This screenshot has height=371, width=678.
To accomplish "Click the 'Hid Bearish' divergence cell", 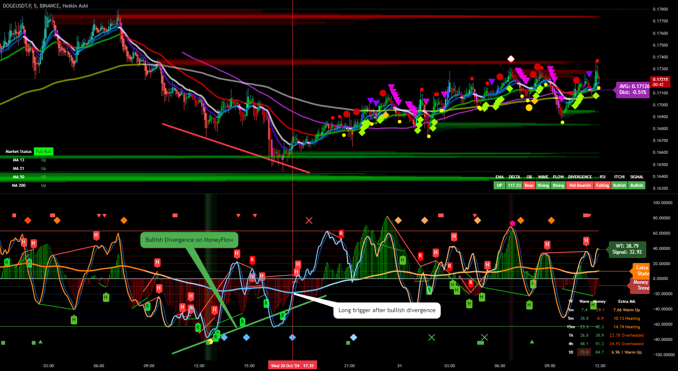I will (x=580, y=185).
